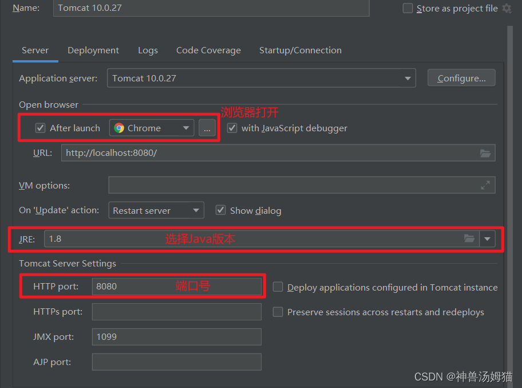Click the Configure... button

[461, 78]
